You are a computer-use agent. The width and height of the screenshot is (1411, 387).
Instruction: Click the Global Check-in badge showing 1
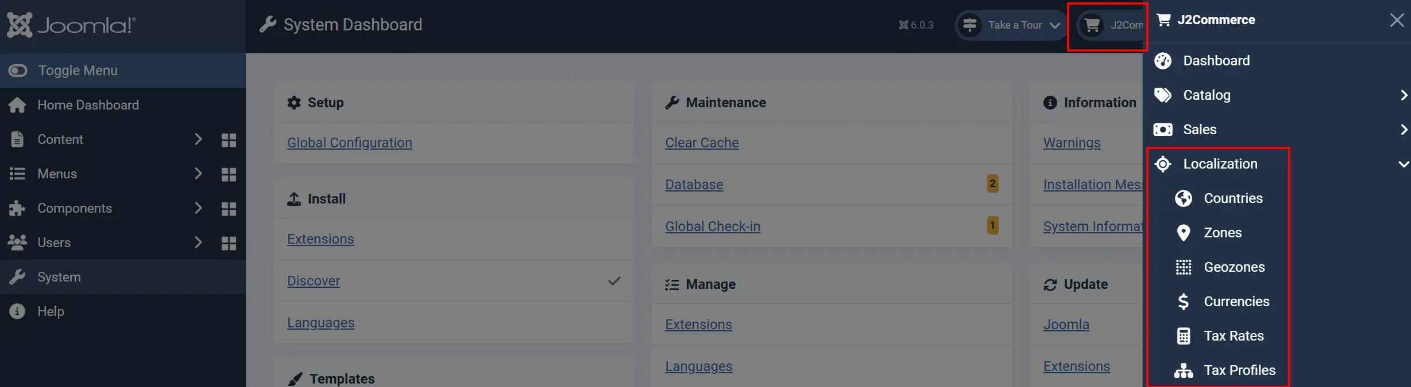(992, 225)
